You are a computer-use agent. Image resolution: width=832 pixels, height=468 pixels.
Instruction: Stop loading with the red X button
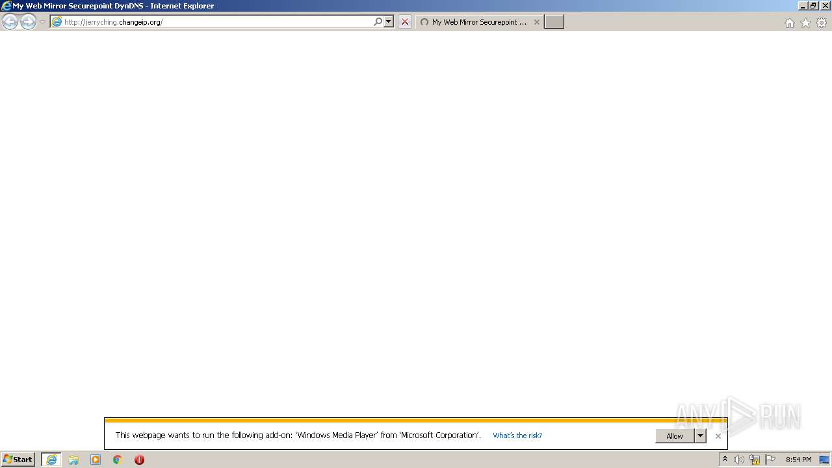[x=405, y=22]
